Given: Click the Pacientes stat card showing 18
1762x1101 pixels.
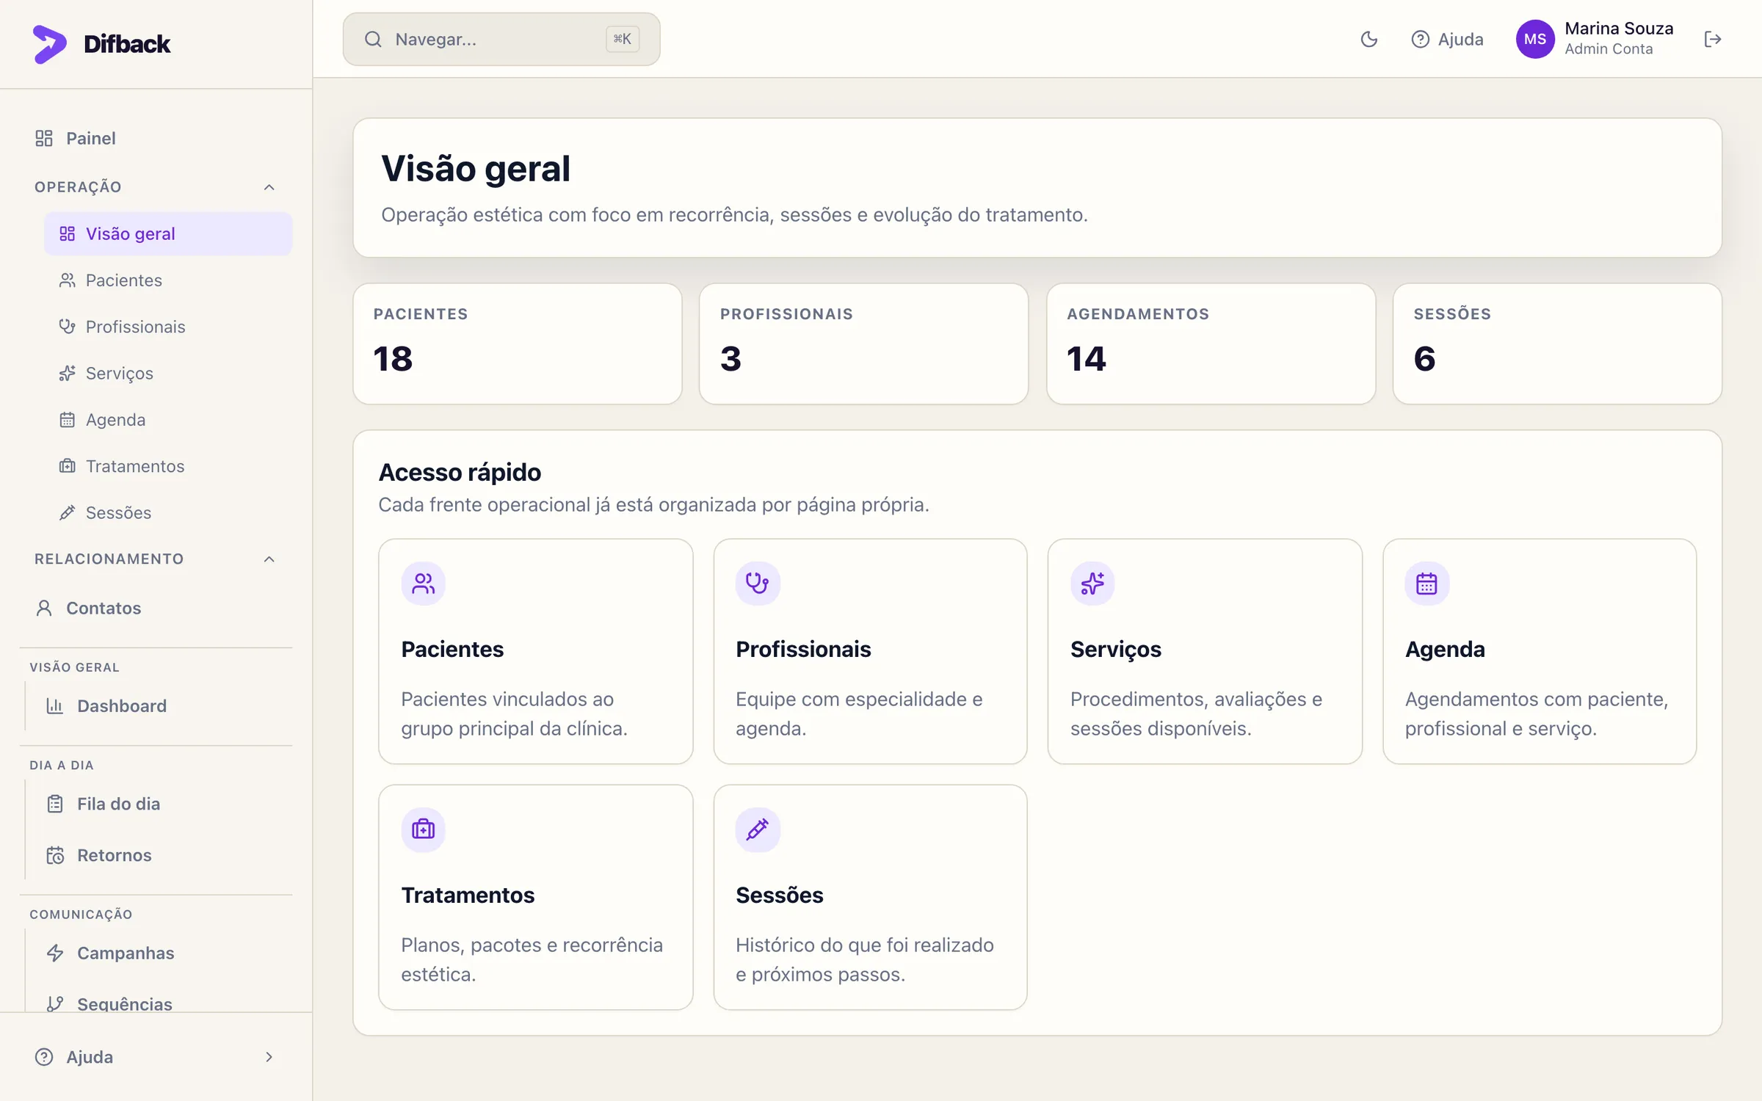Looking at the screenshot, I should click(517, 344).
